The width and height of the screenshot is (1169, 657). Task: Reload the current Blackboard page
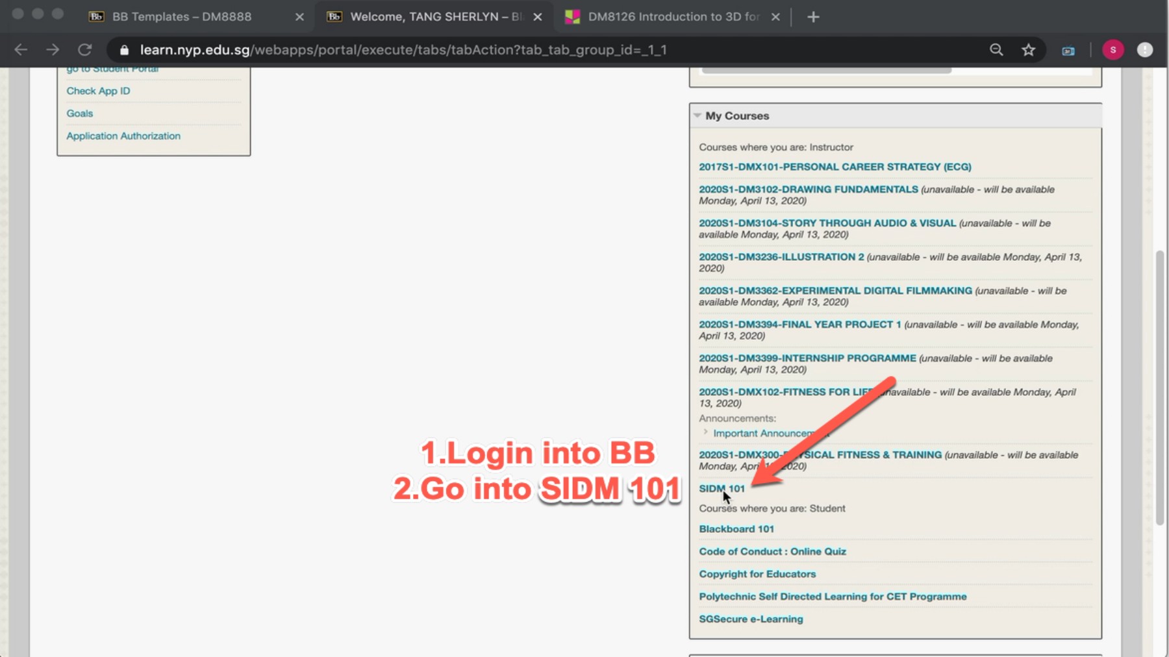[x=84, y=49]
